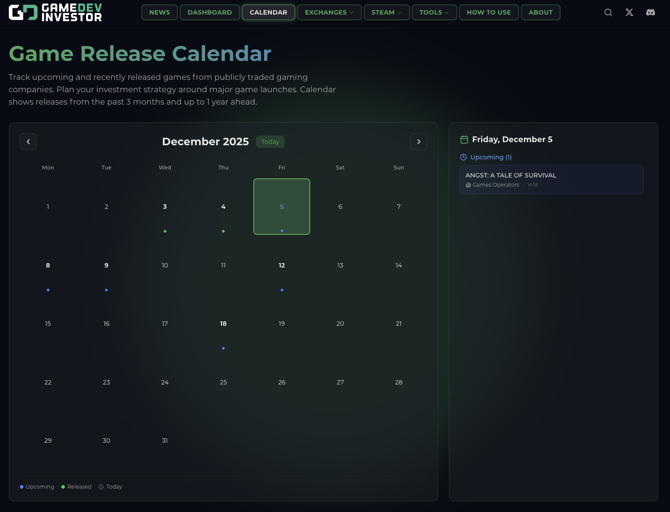Switch to the DASHBOARD menu item
This screenshot has width=670, height=512.
point(210,12)
